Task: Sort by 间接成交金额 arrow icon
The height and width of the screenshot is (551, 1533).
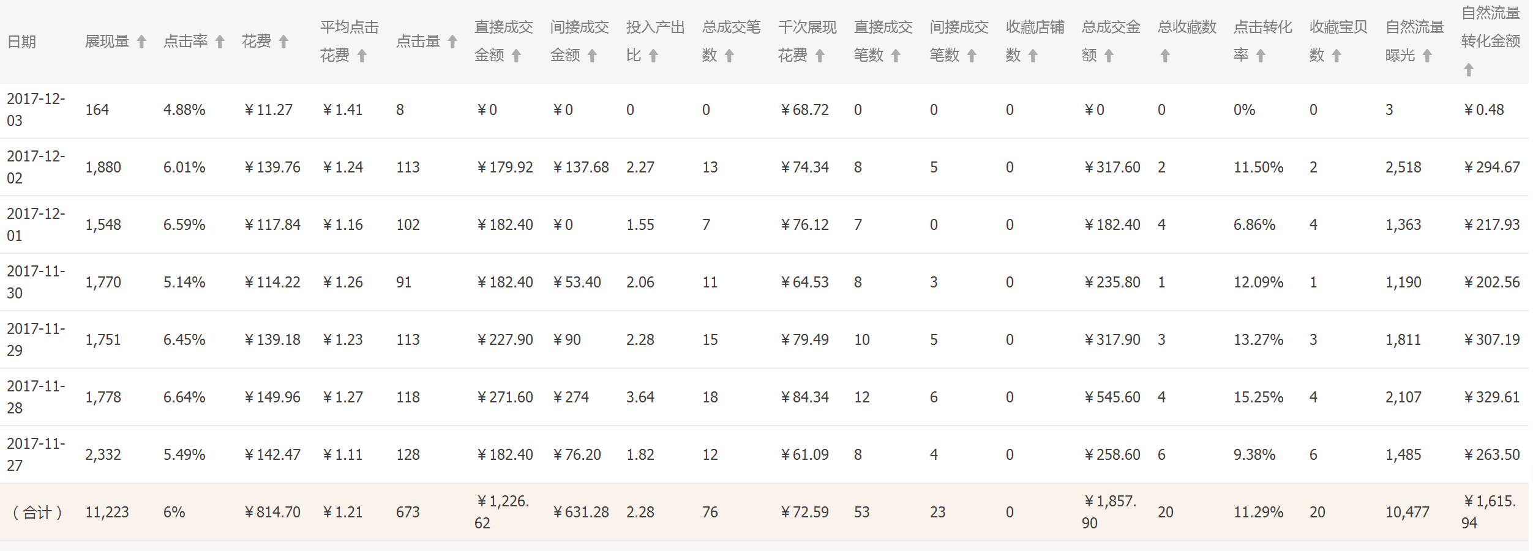Action: (592, 56)
